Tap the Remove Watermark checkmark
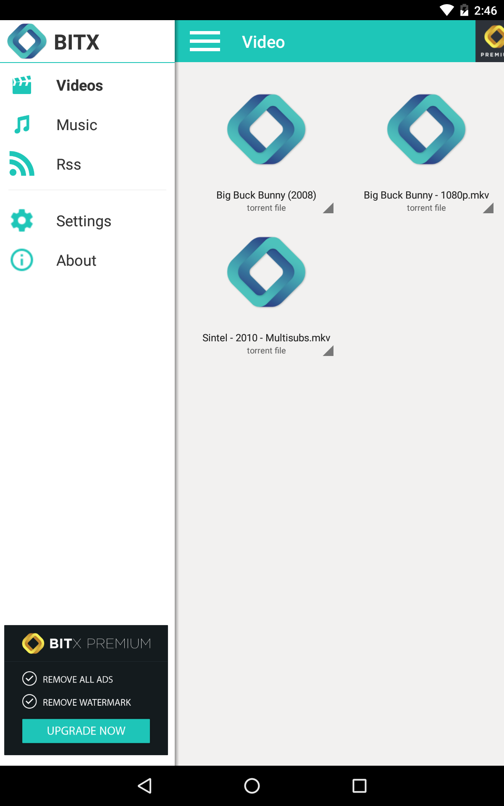The height and width of the screenshot is (806, 504). [x=29, y=701]
